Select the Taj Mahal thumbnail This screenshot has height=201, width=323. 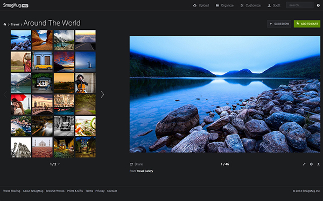point(43,147)
